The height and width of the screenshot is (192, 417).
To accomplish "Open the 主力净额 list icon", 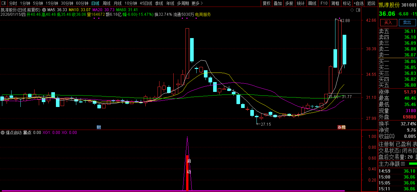I will (403, 163).
